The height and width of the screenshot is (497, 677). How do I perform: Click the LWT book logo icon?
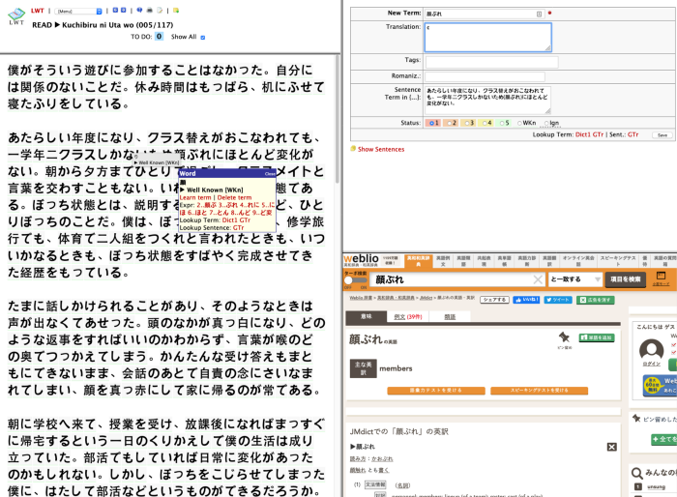(x=16, y=15)
